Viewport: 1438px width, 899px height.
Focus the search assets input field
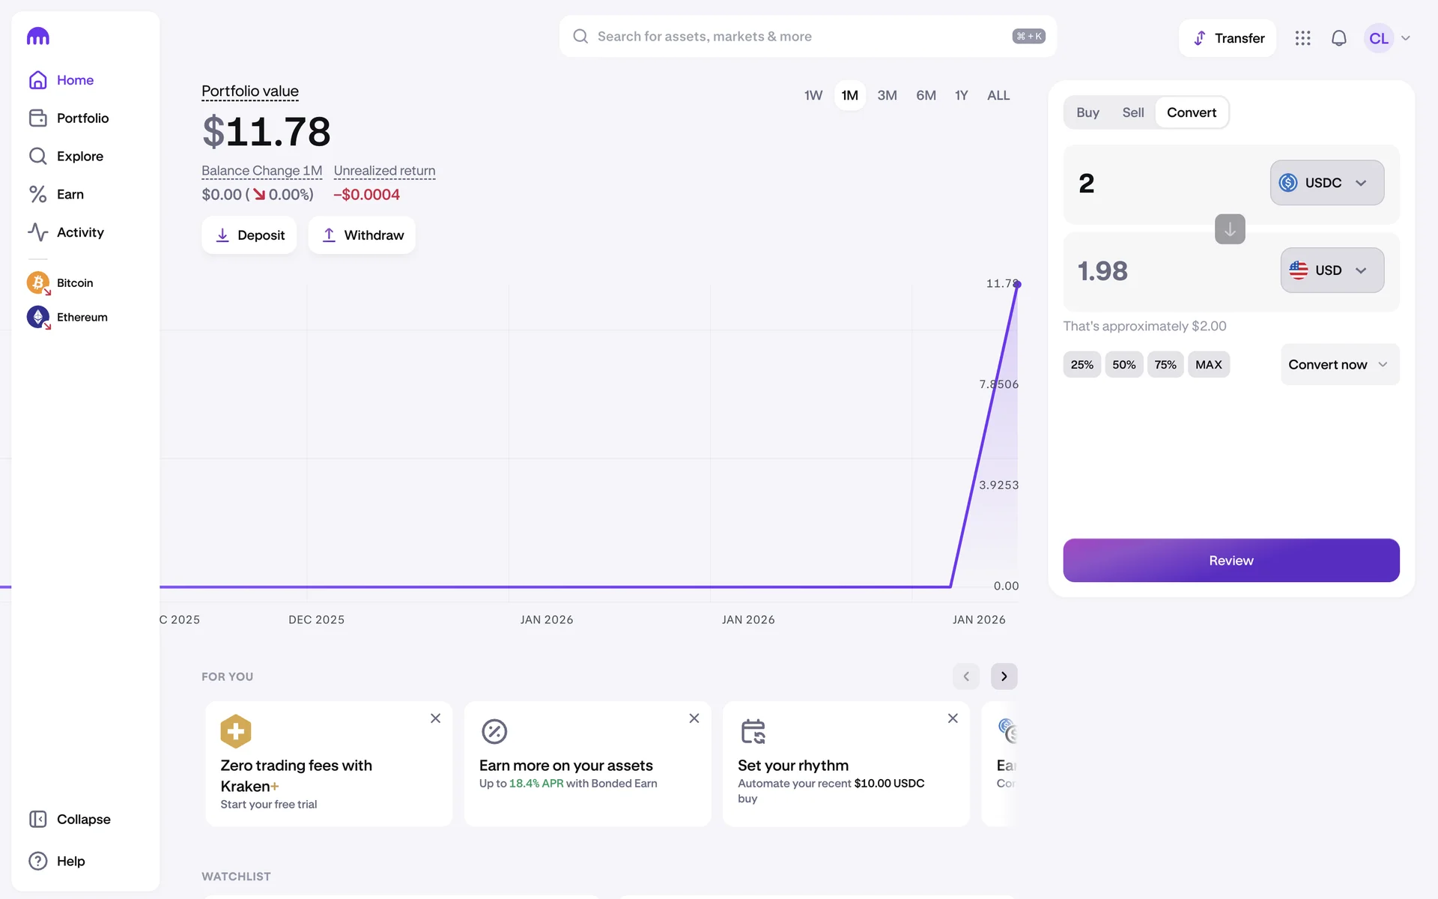coord(794,37)
